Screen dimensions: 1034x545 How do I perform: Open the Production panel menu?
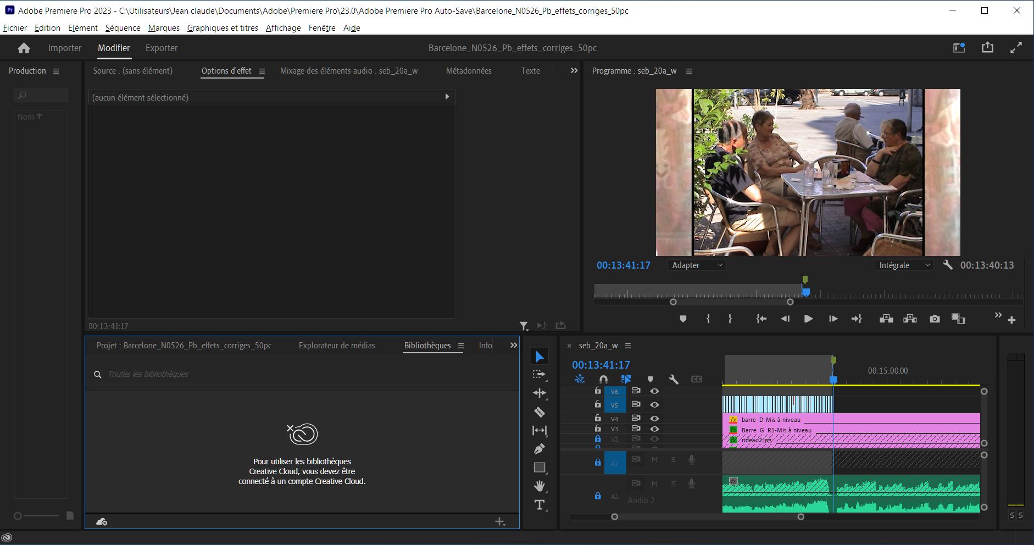tap(56, 71)
